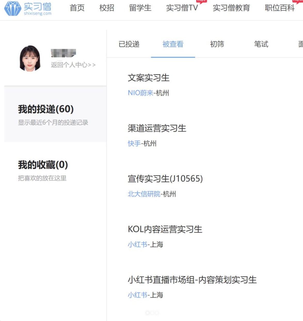Select 我的投递(60) in the sidebar

[x=45, y=109]
